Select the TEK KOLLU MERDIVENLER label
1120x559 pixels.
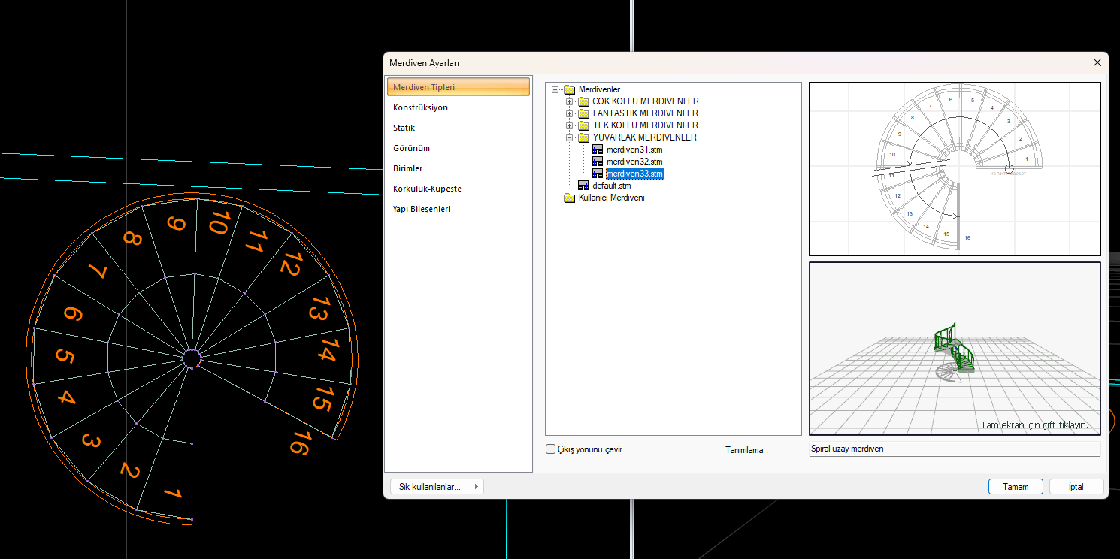coord(646,125)
